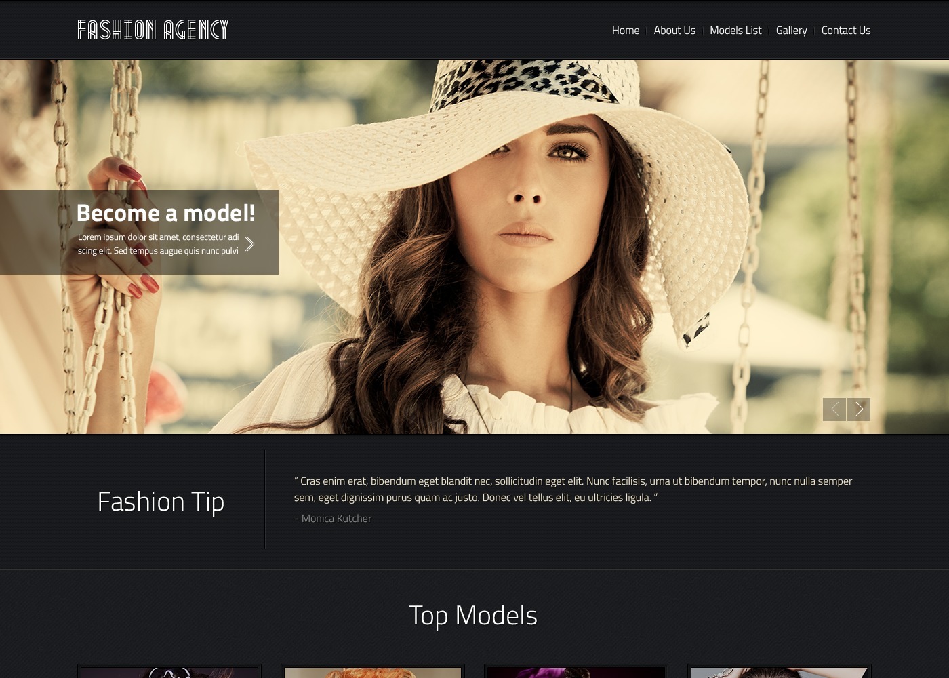Open the Home menu item
The height and width of the screenshot is (678, 949).
click(x=625, y=31)
